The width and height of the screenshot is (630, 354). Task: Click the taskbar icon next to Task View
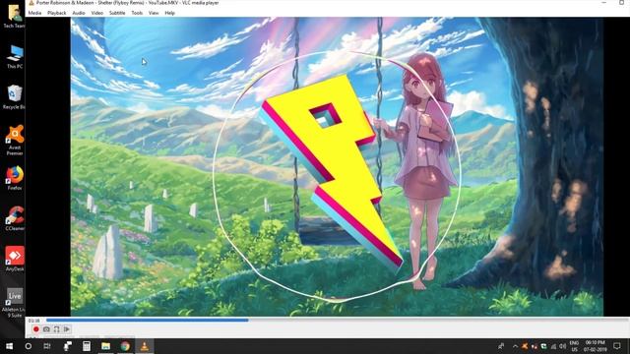(x=67, y=346)
